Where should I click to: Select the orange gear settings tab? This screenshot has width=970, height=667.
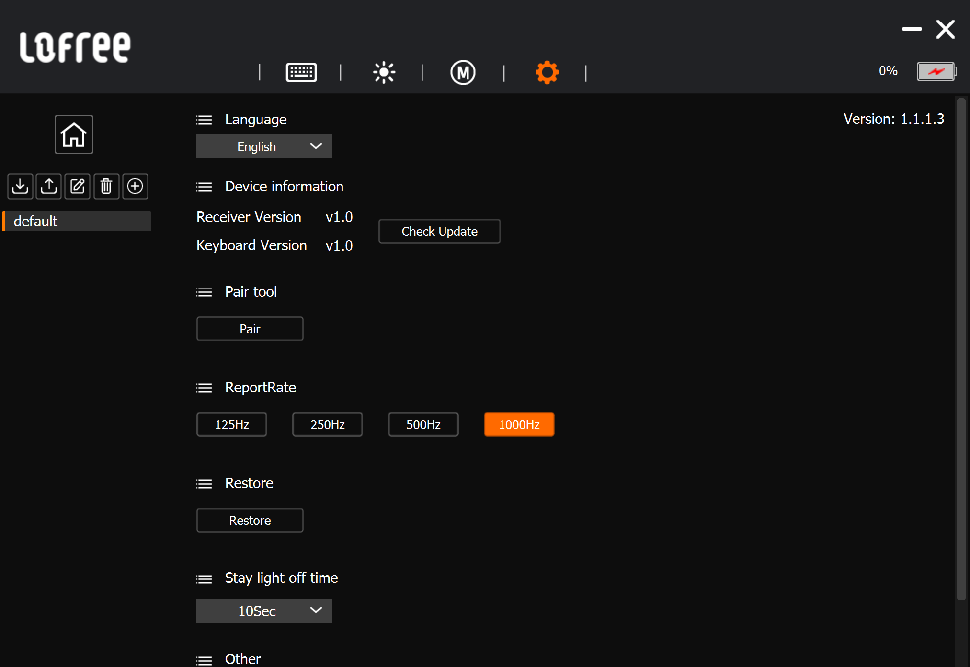[x=547, y=72]
